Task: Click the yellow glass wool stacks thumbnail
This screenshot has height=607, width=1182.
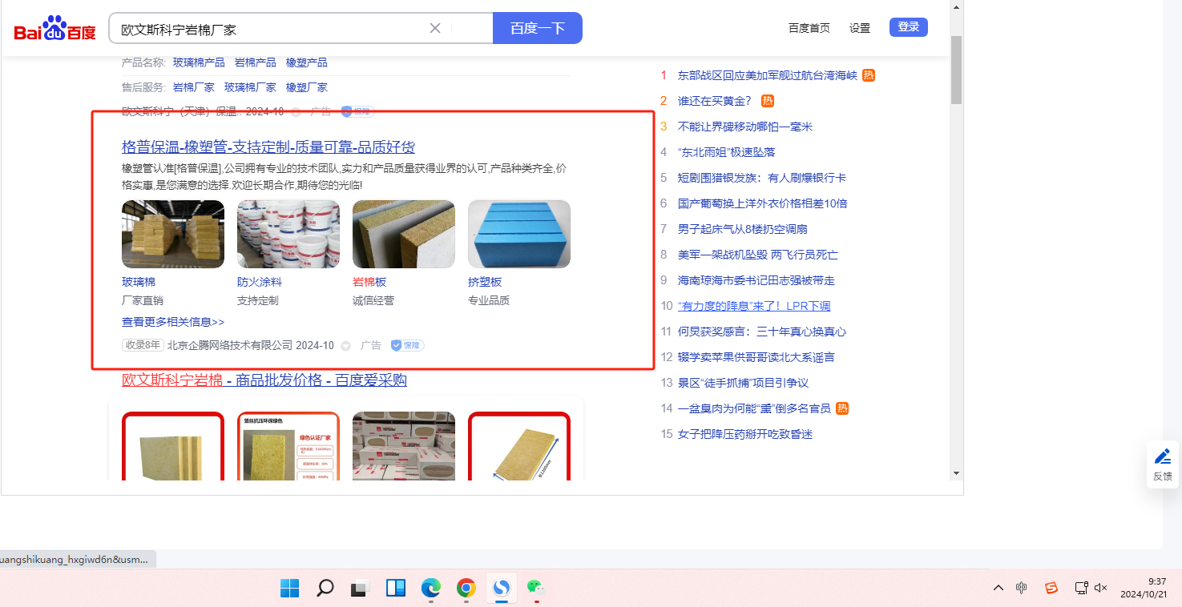Action: [x=173, y=234]
